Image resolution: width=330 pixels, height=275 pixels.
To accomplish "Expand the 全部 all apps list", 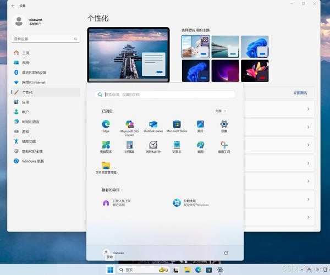I will pos(220,111).
